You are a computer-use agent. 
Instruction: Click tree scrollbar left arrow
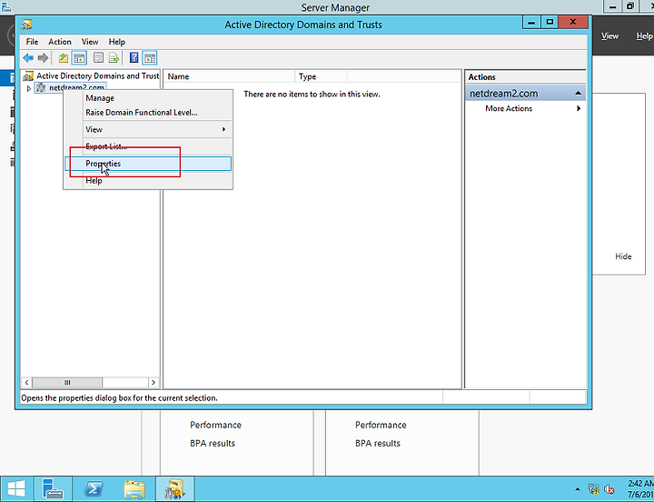(26, 383)
